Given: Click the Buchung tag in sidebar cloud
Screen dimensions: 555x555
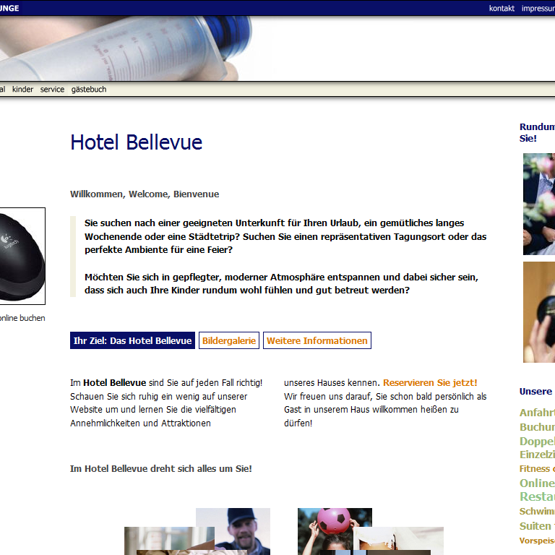Looking at the screenshot, I should coord(537,427).
